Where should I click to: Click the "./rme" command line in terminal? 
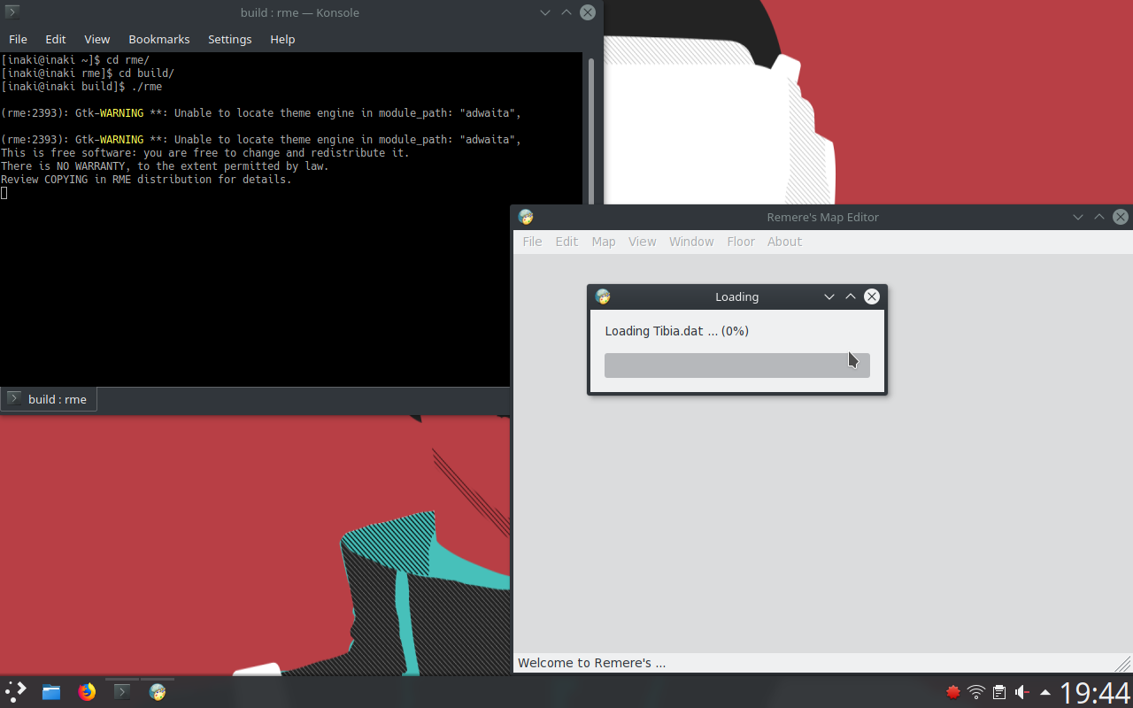click(81, 87)
